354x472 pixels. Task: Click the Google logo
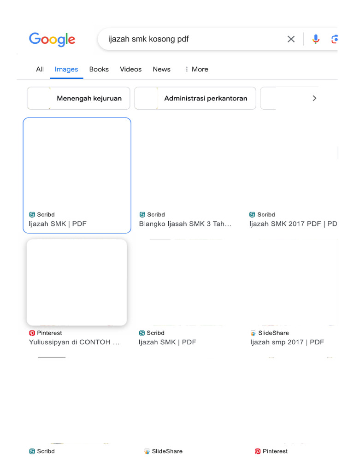tap(52, 40)
